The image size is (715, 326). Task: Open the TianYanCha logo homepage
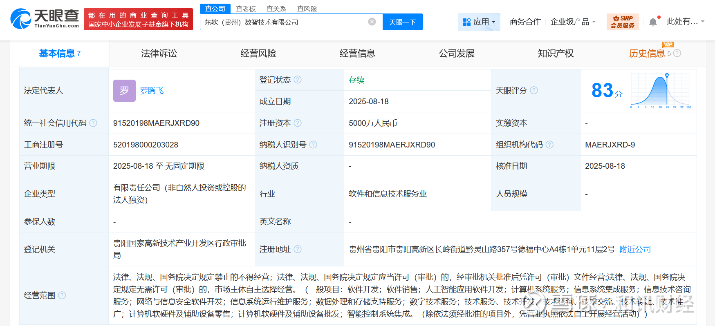tap(45, 19)
